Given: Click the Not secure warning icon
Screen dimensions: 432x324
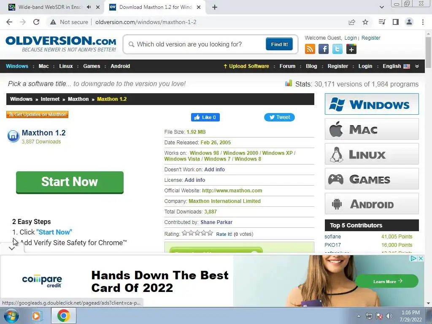Looking at the screenshot, I should [53, 22].
